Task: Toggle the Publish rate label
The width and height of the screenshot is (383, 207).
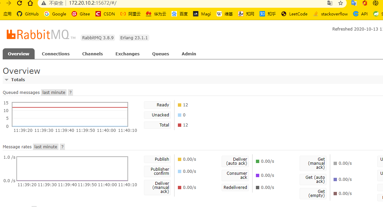Action: (x=158, y=159)
